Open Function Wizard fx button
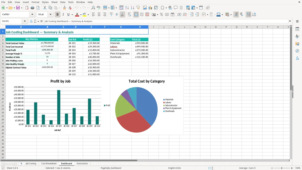This screenshot has height=170, width=302. [31, 21]
